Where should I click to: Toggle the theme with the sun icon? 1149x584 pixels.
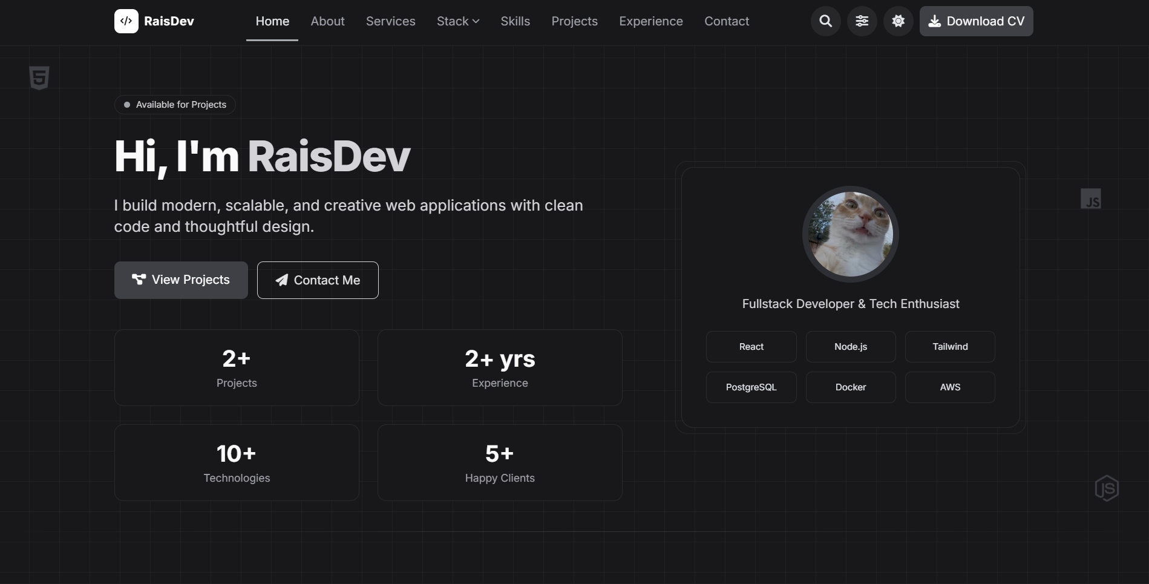coord(898,21)
